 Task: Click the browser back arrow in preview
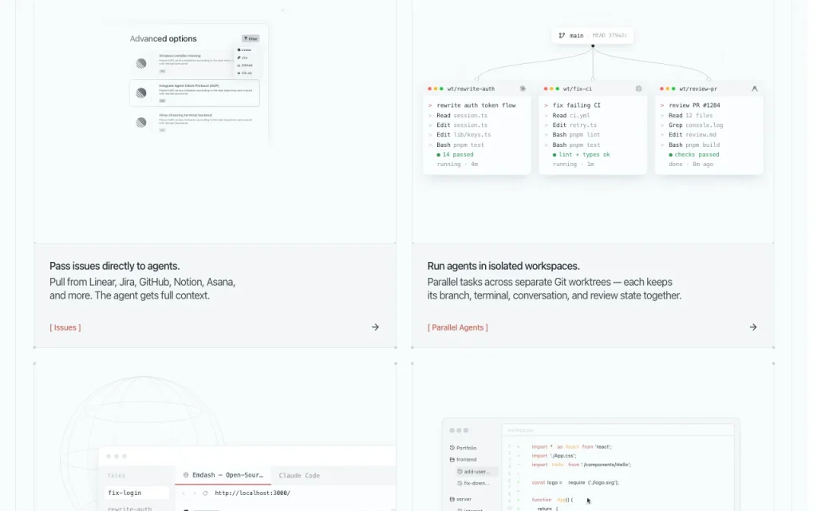184,493
